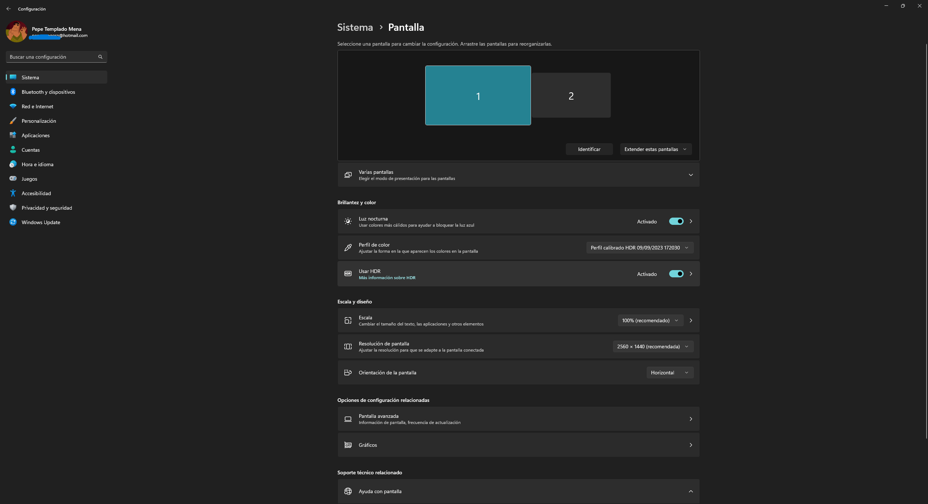The height and width of the screenshot is (504, 928).
Task: Change the Orientación de la pantalla dropdown
Action: point(670,373)
